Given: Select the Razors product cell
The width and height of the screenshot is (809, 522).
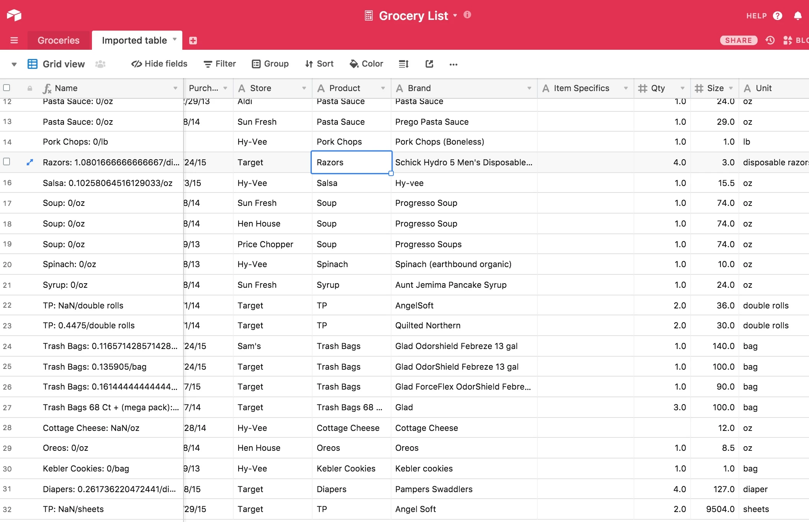Looking at the screenshot, I should pyautogui.click(x=351, y=162).
